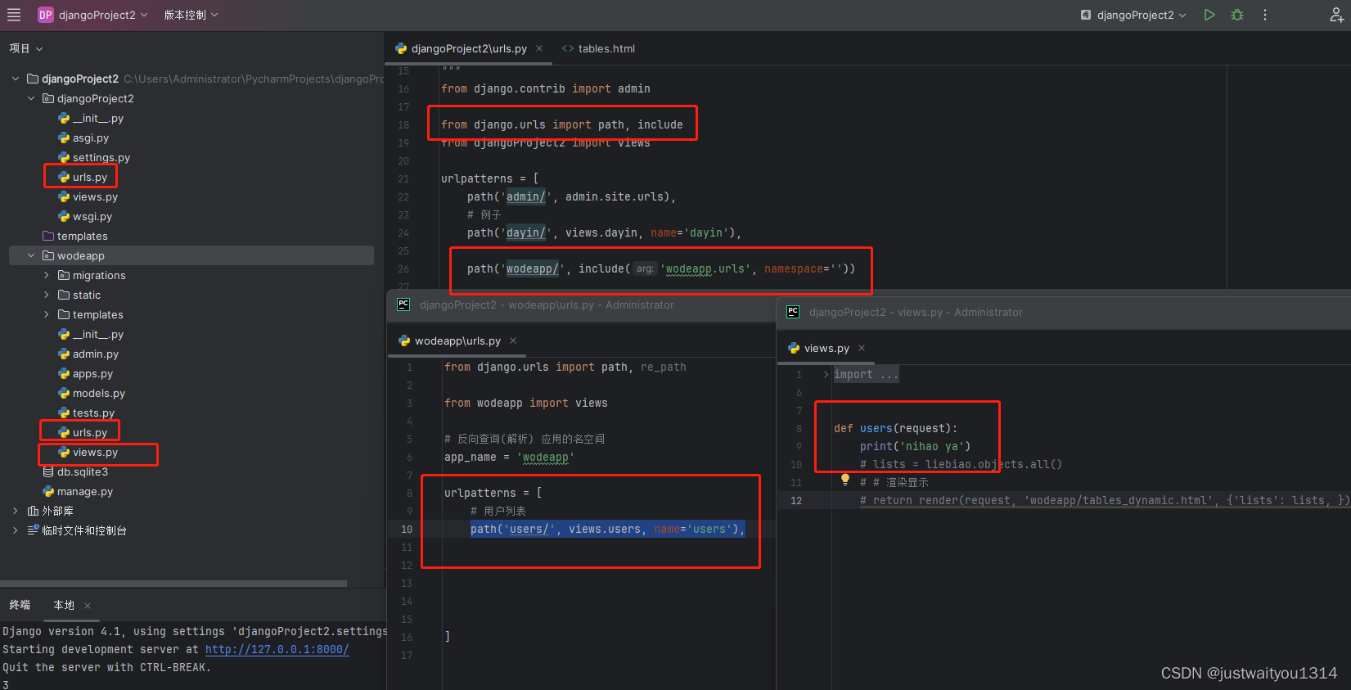The height and width of the screenshot is (690, 1351).
Task: Select manage.py in the project tree
Action: coord(78,491)
